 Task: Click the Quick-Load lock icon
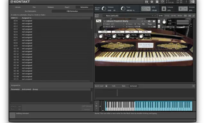[x=106, y=86]
